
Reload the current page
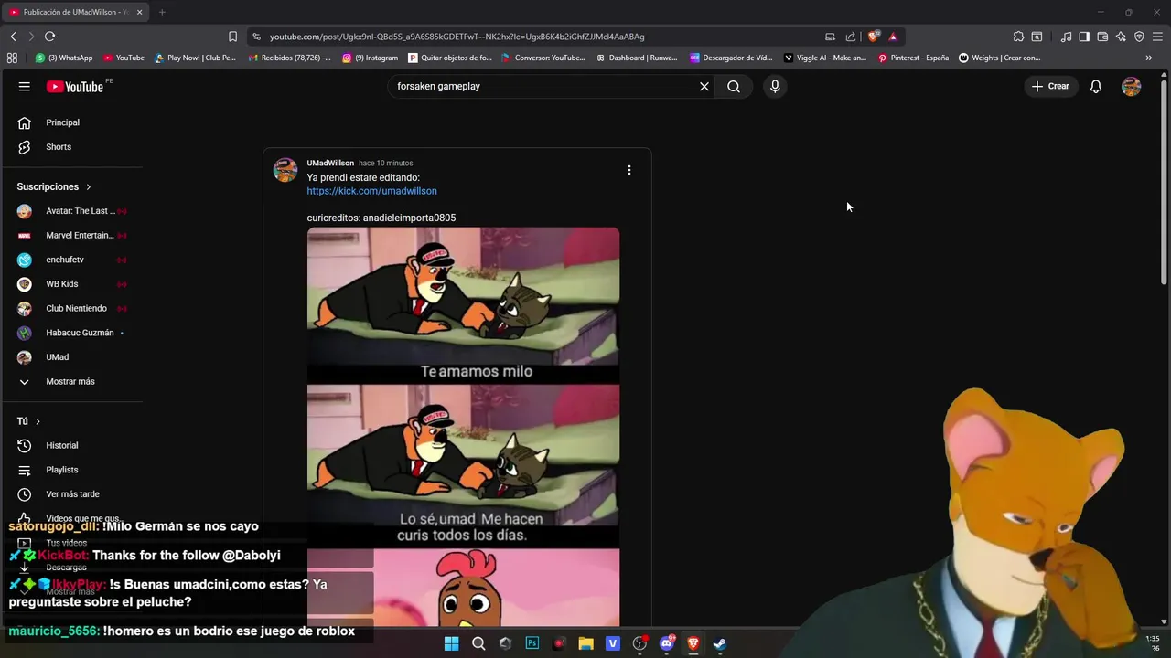(x=49, y=37)
